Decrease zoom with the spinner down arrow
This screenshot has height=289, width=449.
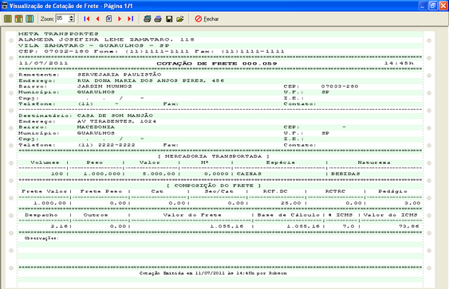coord(72,21)
